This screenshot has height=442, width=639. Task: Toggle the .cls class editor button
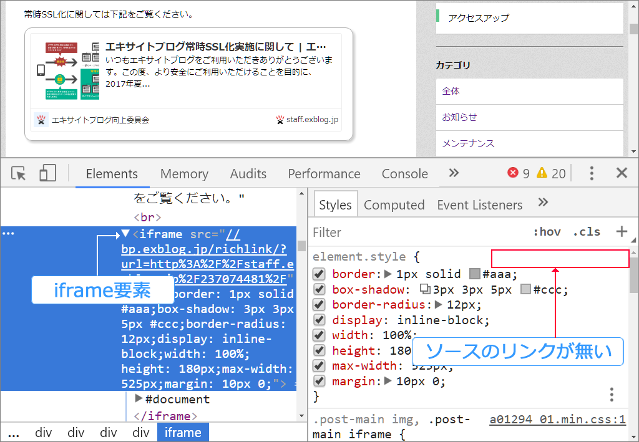[x=587, y=232]
